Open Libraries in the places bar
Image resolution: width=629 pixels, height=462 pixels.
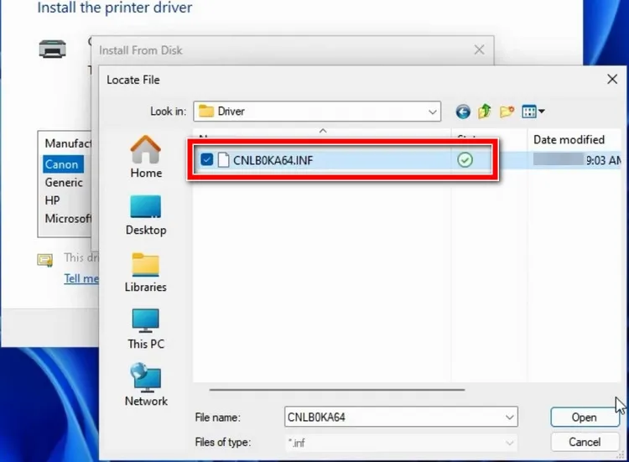click(146, 273)
